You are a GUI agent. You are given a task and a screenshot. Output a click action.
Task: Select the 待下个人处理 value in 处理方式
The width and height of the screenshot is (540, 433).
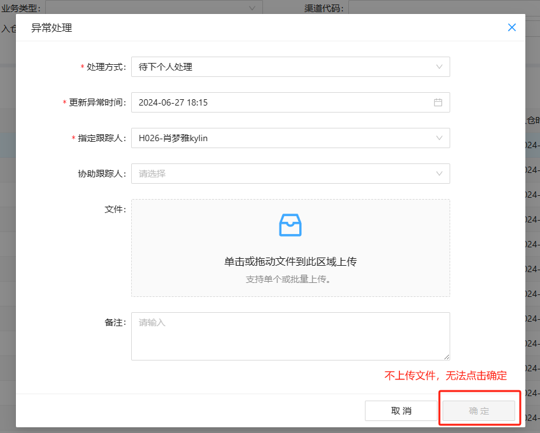coord(166,67)
